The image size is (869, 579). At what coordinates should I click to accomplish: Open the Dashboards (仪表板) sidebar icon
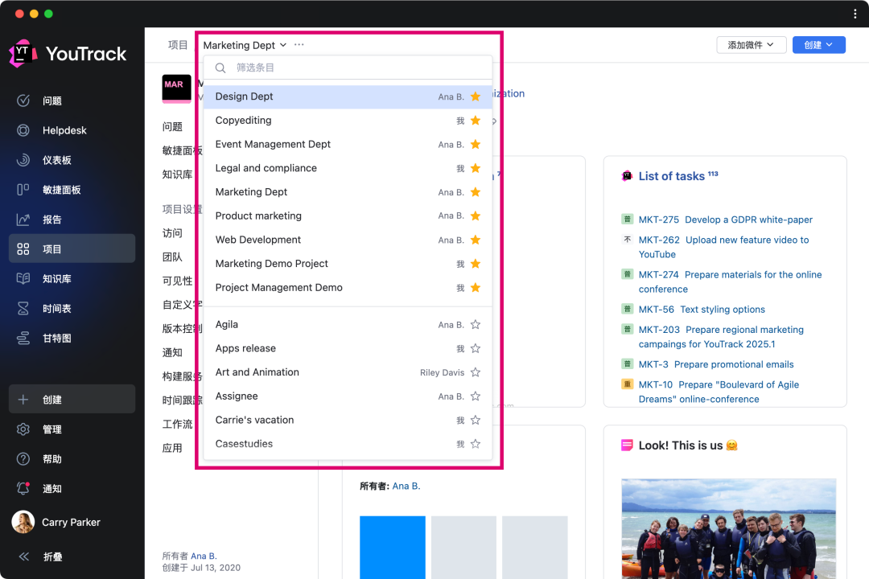click(x=23, y=160)
